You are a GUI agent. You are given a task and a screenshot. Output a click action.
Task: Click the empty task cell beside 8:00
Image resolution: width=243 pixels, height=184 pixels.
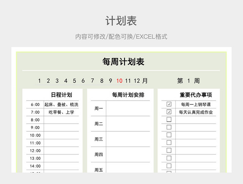(62, 120)
